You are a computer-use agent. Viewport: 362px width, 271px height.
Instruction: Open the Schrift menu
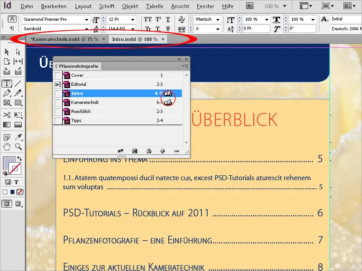coord(107,6)
